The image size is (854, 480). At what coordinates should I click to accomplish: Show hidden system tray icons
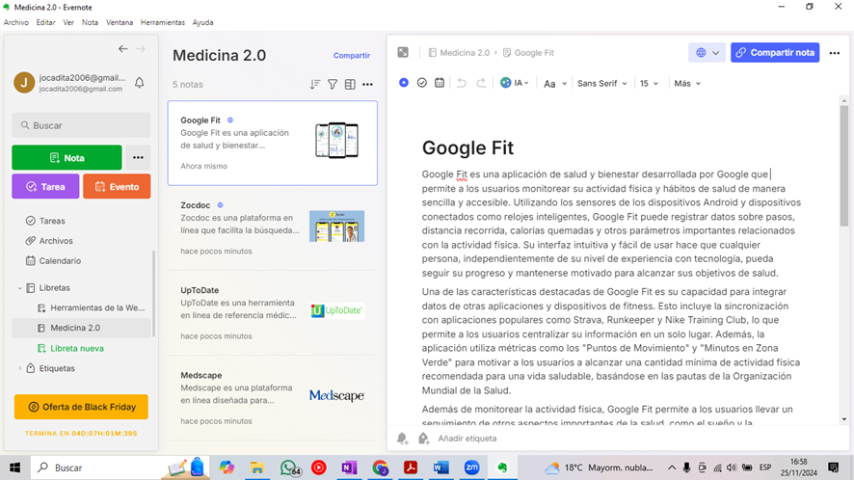672,467
